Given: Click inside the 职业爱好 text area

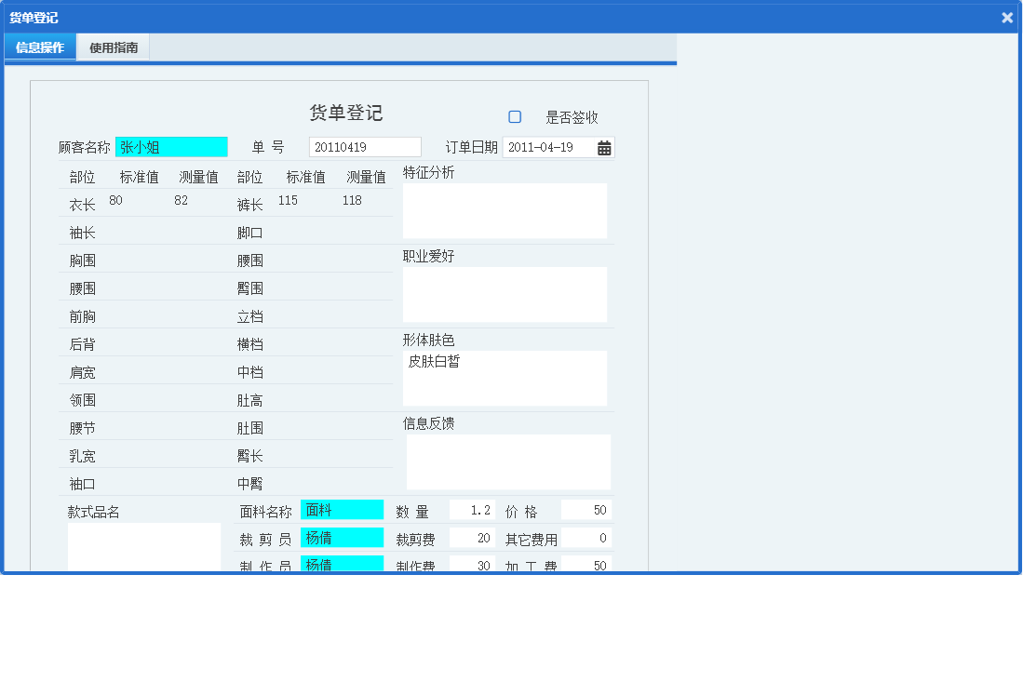Looking at the screenshot, I should point(505,294).
